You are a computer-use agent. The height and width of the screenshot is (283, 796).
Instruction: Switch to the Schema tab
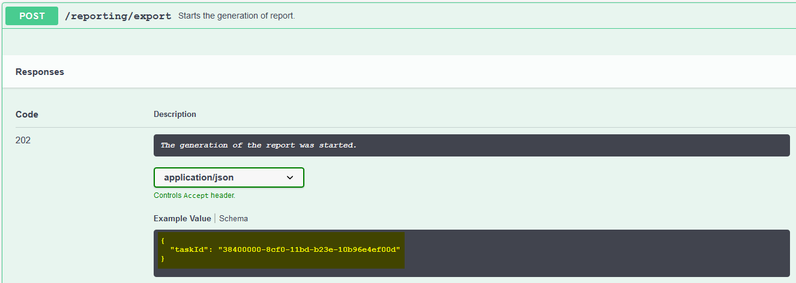[x=234, y=218]
